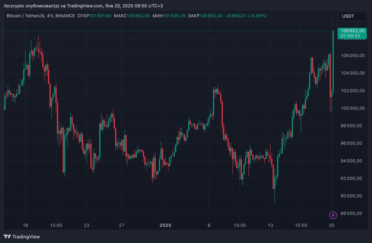
Task: Click the candle countdown timer 01:04:33
Action: (350, 36)
